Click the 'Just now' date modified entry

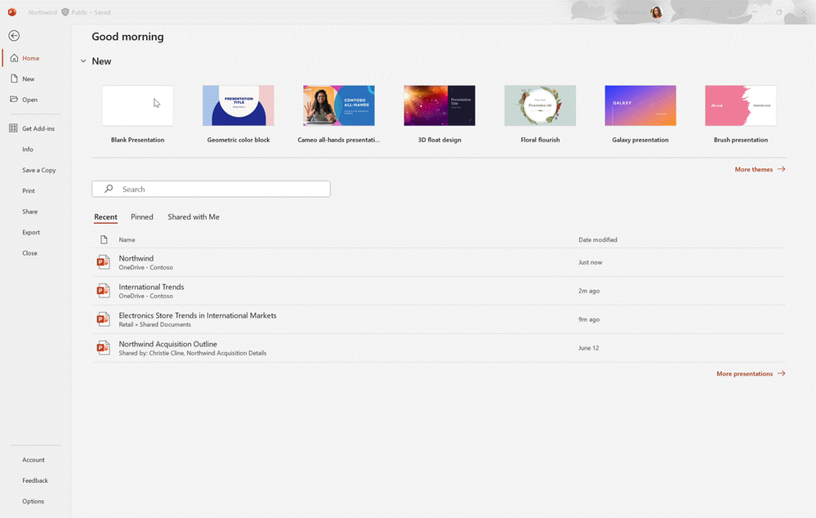tap(590, 262)
